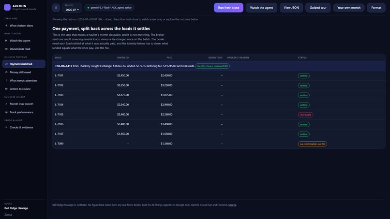Select load L-7099 row label

click(x=59, y=144)
